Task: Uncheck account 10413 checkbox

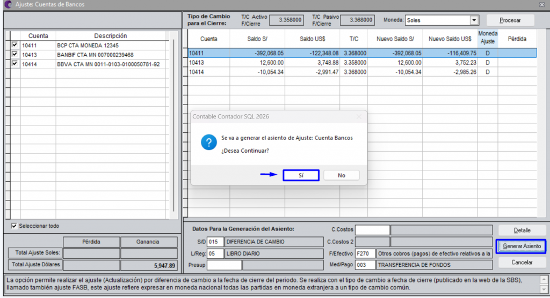Action: coord(15,54)
